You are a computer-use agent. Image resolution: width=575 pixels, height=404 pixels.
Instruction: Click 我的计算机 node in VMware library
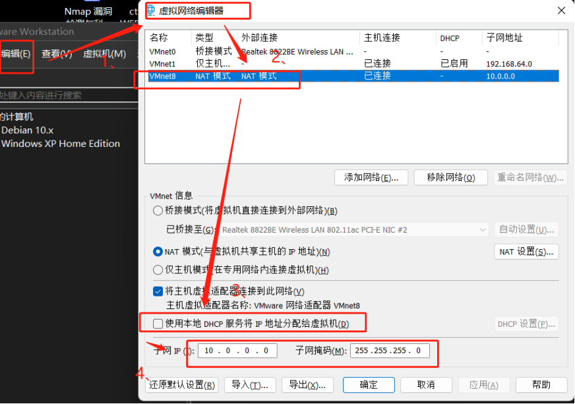pos(16,117)
